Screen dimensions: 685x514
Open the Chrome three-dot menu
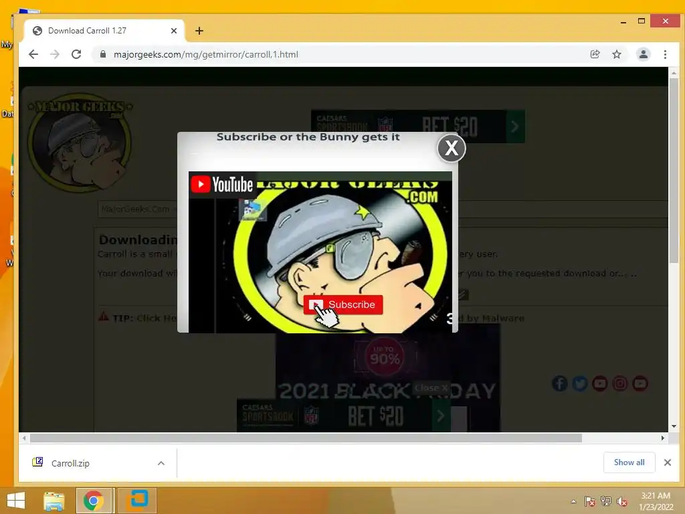pos(665,54)
